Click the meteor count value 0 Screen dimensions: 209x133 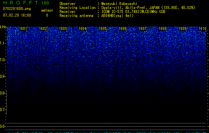47,15
